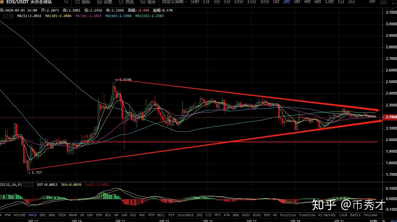This screenshot has height=222, width=397.
Task: Select the 5分 timeframe
Action: coord(227,2)
